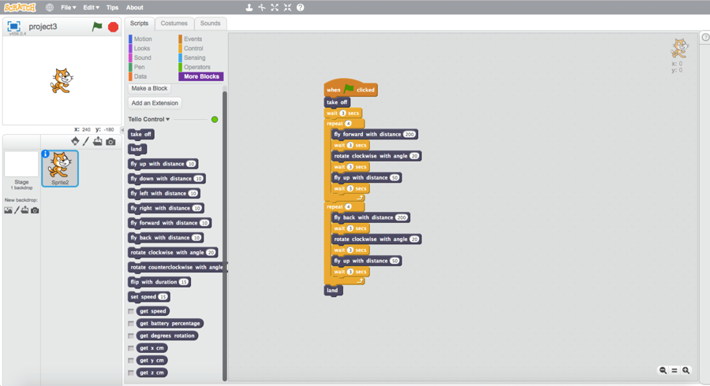Select the Motion block category swatch
The image size is (710, 386).
[143, 39]
